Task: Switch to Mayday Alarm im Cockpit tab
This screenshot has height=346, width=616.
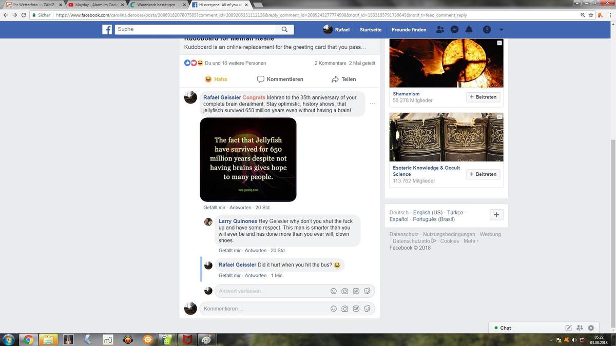Action: click(96, 5)
